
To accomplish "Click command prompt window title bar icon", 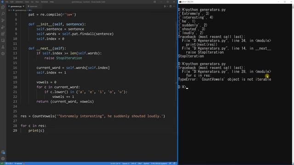I will coord(180,2).
